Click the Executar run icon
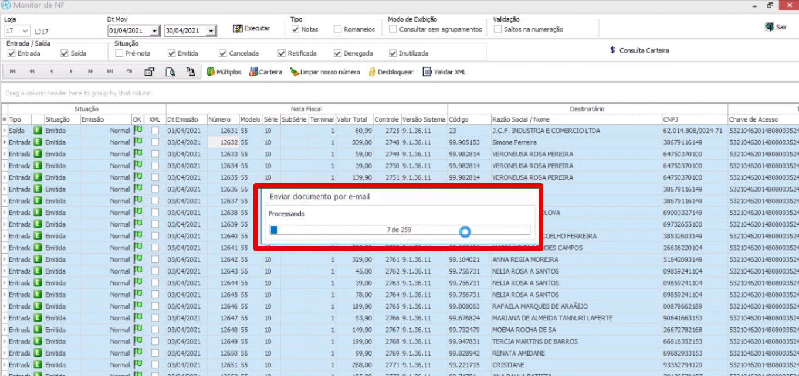This screenshot has width=799, height=376. coord(238,28)
